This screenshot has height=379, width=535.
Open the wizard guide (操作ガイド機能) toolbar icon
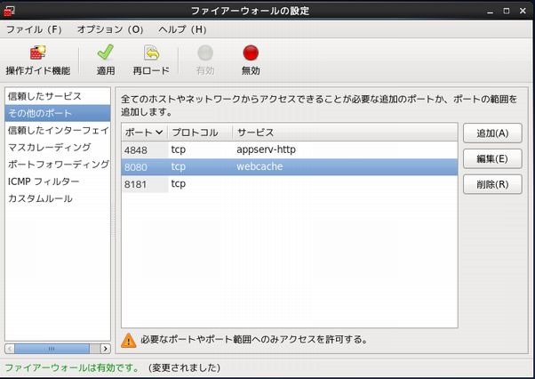pos(37,53)
